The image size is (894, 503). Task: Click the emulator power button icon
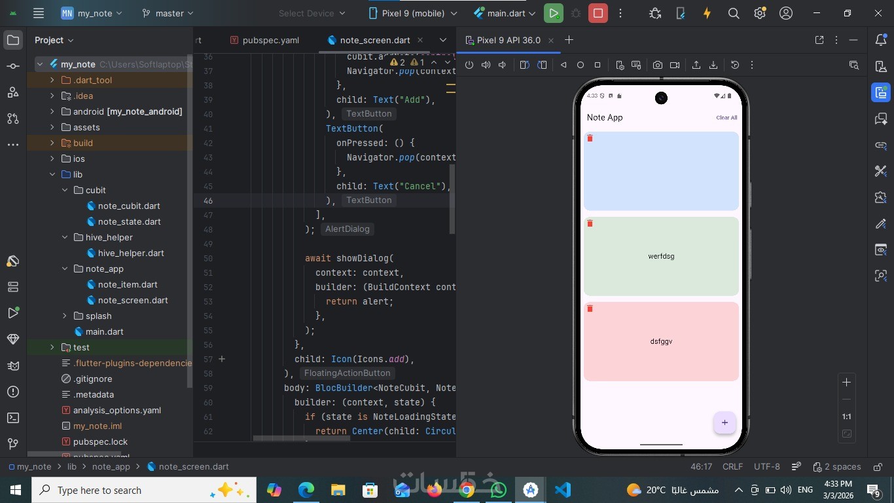pos(469,65)
